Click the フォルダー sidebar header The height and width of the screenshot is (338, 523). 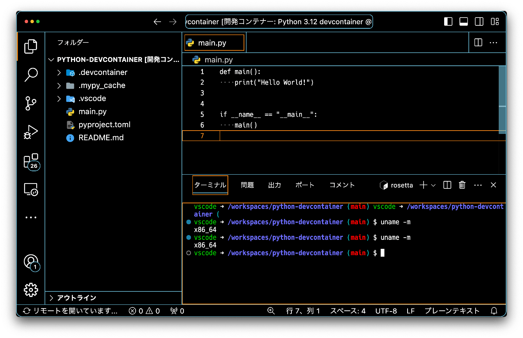click(x=73, y=43)
